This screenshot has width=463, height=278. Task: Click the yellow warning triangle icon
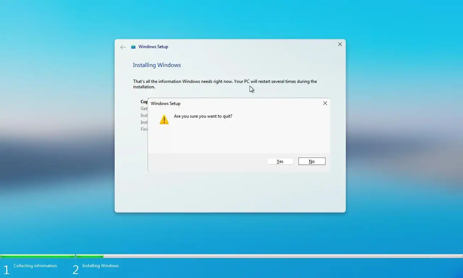[x=164, y=120]
